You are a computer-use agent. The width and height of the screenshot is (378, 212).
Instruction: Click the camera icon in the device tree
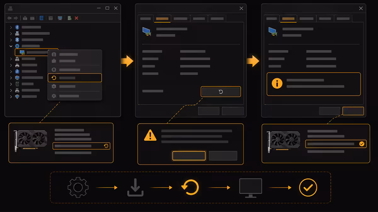pyautogui.click(x=17, y=59)
